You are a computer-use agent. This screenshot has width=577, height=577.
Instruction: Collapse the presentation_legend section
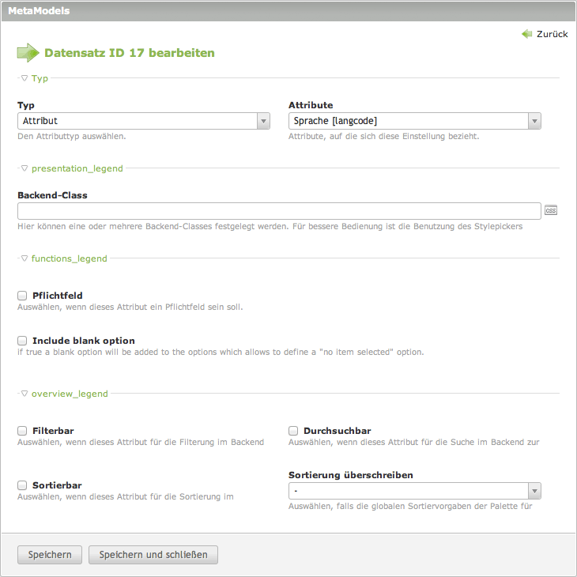[25, 168]
